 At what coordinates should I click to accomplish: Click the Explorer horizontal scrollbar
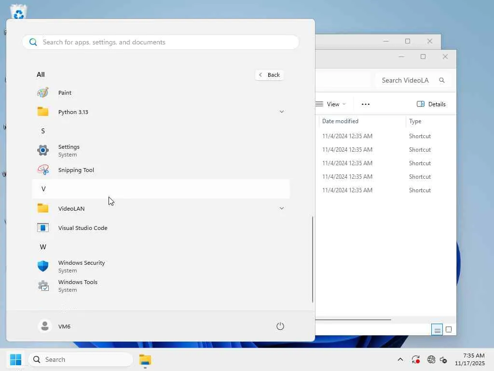point(353,320)
